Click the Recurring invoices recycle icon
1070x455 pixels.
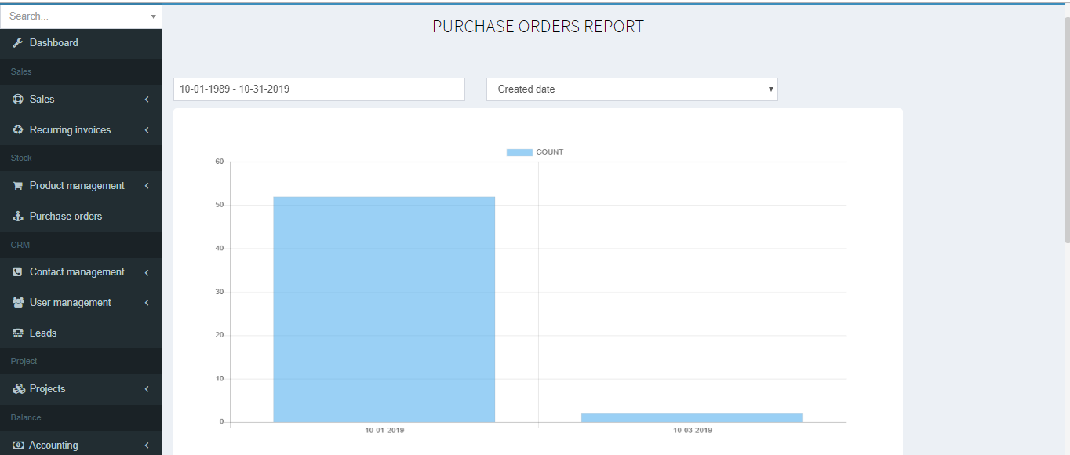[x=18, y=130]
